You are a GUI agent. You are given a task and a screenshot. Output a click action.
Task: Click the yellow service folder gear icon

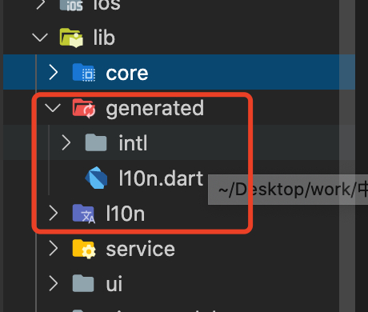pyautogui.click(x=84, y=249)
